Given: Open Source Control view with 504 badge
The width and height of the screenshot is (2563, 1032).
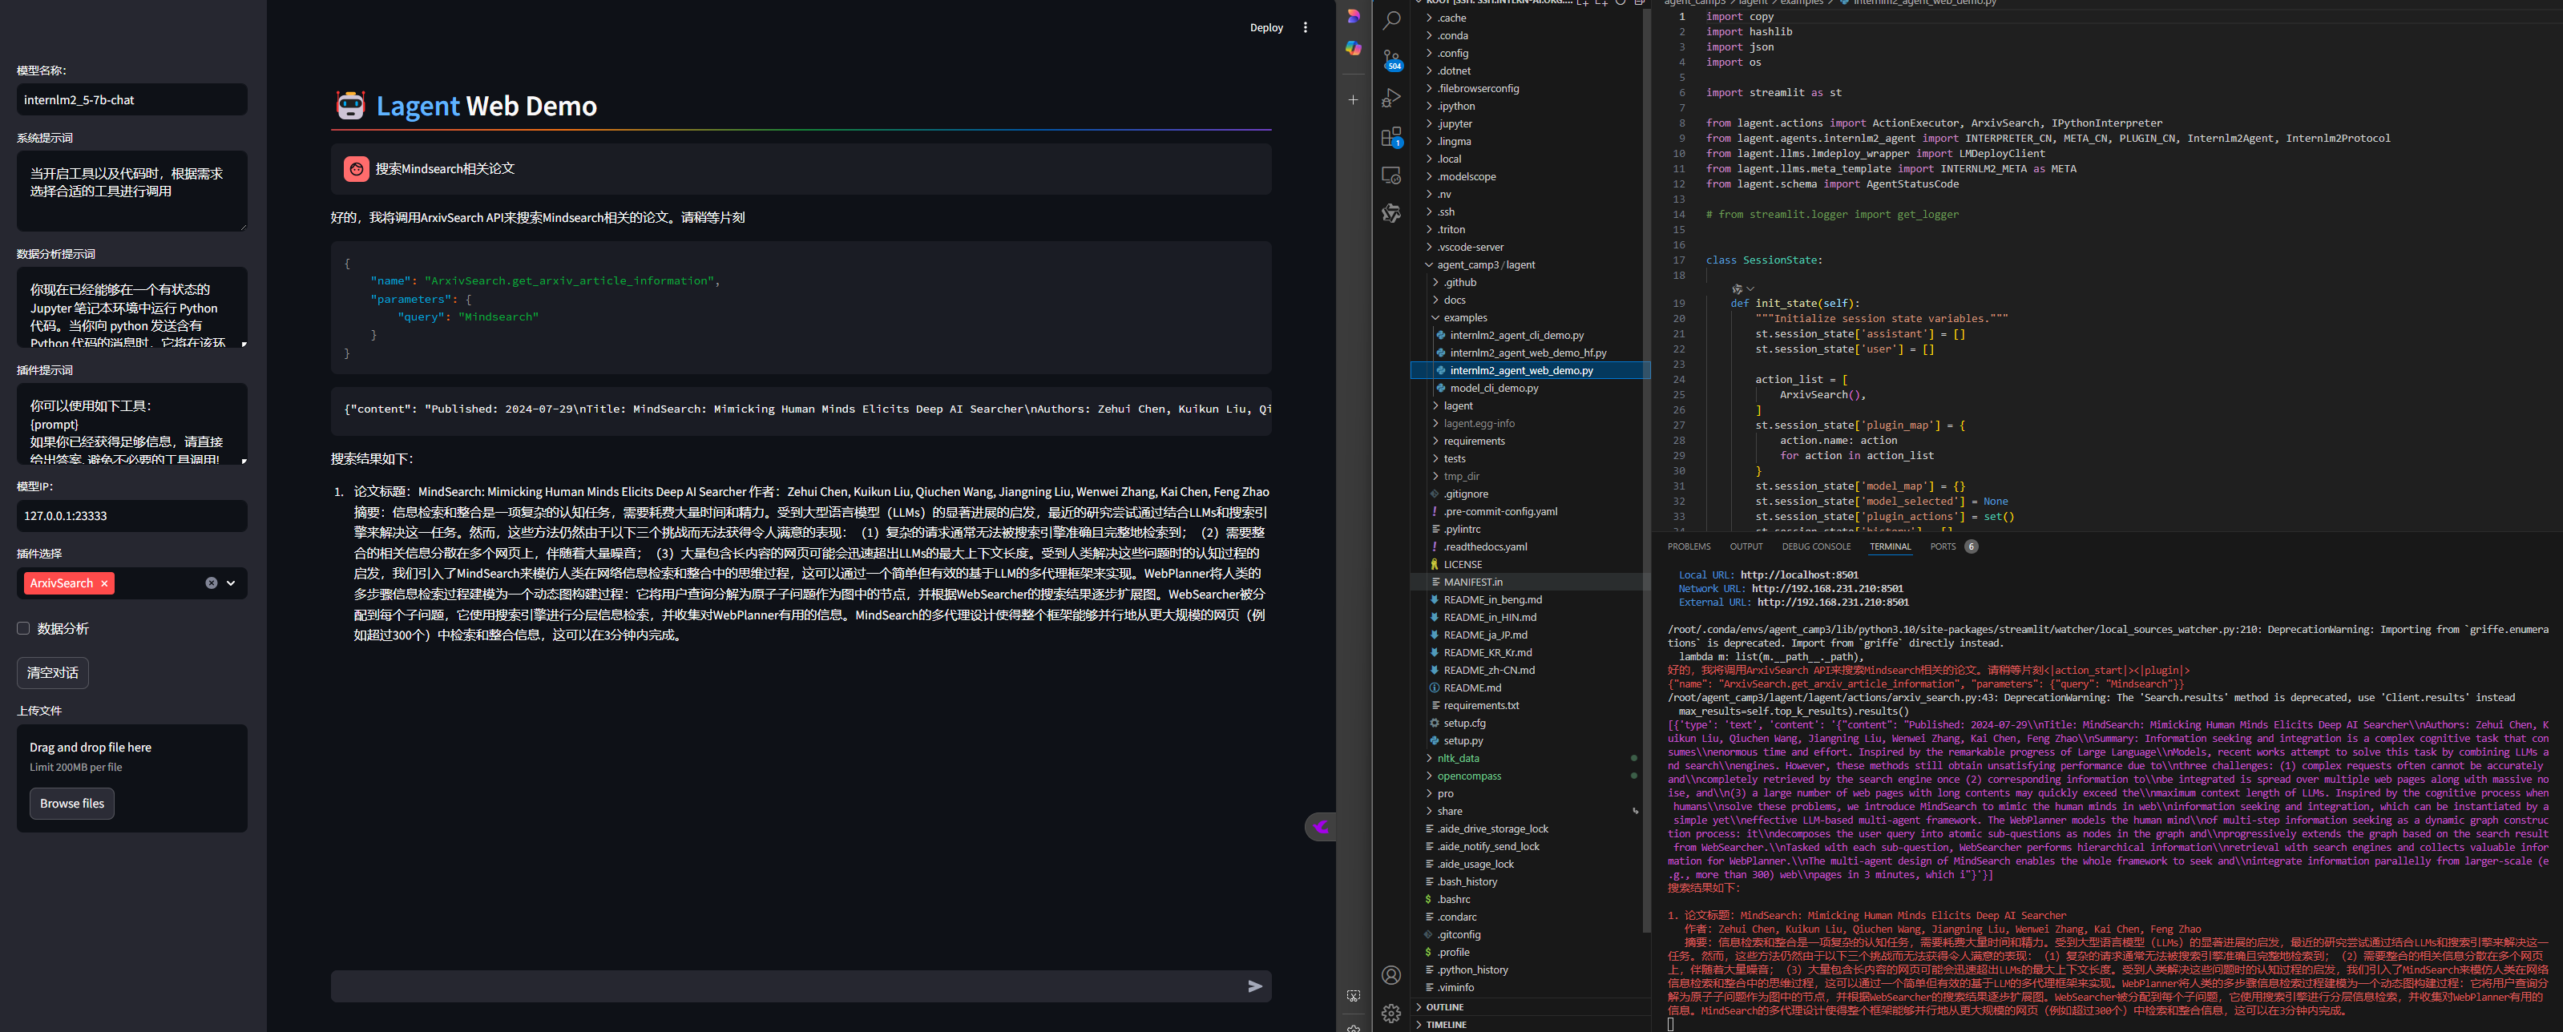Looking at the screenshot, I should pyautogui.click(x=1392, y=60).
